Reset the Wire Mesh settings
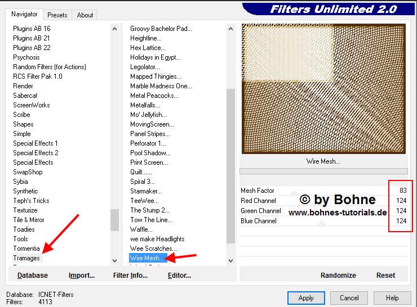Viewport: 417px width, 307px height. coord(385,276)
